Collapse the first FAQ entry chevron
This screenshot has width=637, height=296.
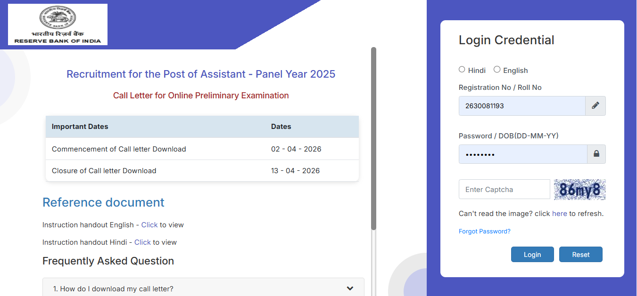(x=349, y=288)
